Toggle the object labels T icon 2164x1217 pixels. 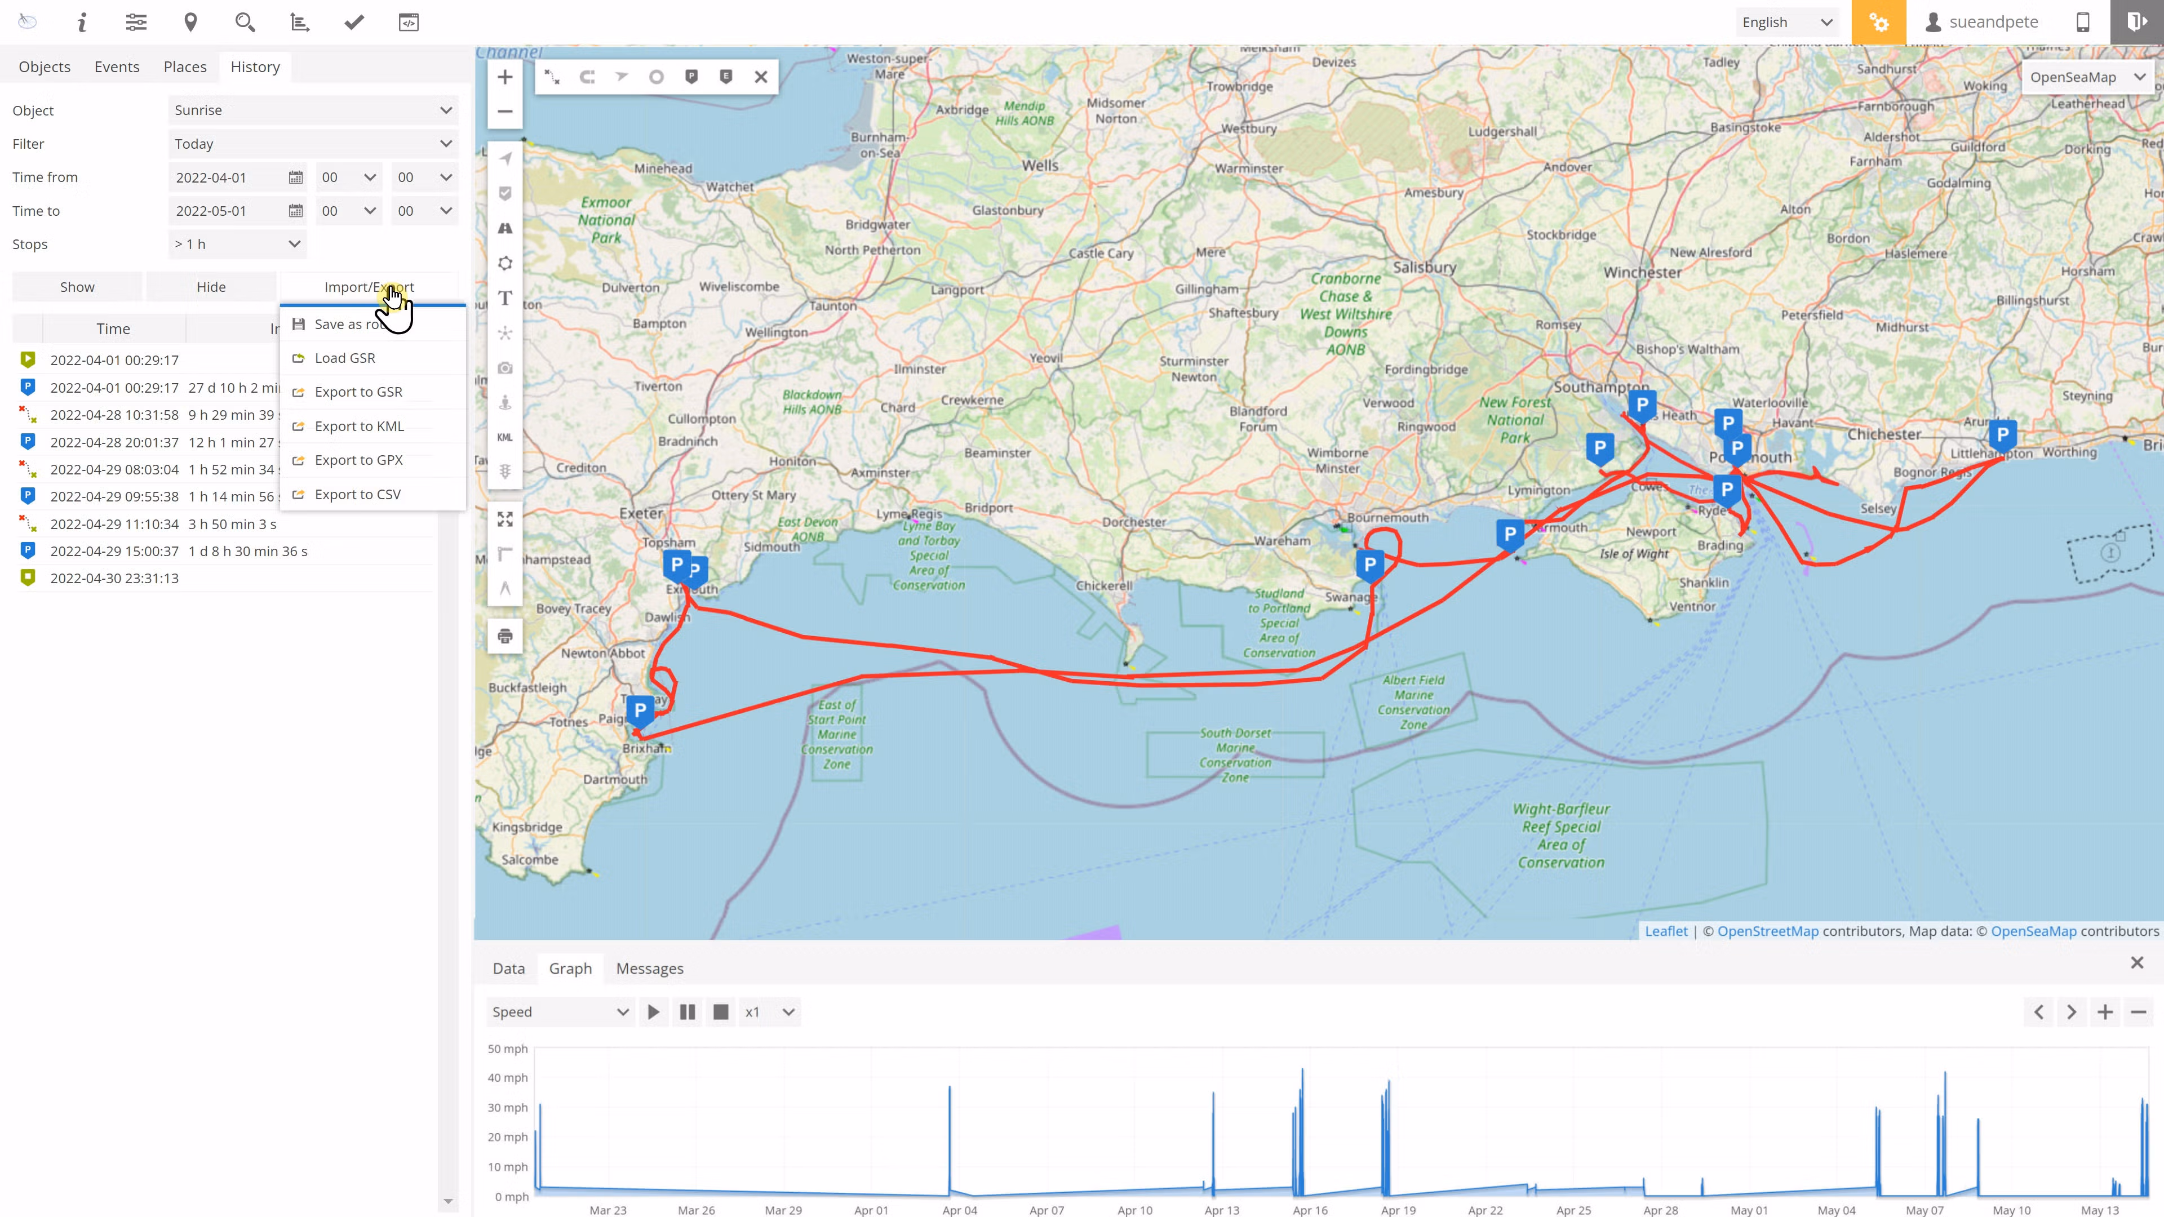pyautogui.click(x=505, y=298)
